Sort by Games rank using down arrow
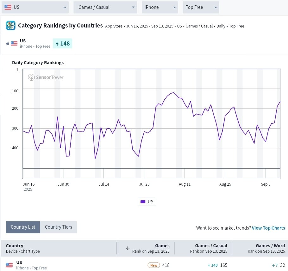 (x=128, y=248)
